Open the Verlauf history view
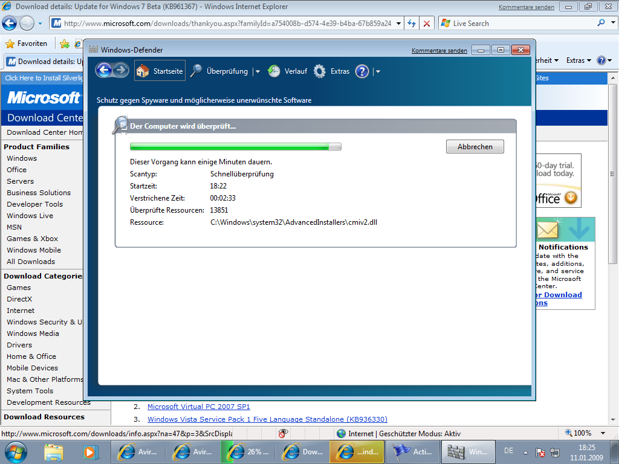 (288, 71)
